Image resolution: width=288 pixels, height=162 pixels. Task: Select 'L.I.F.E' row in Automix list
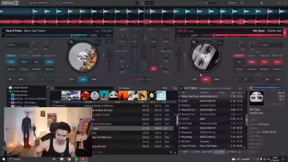211,119
